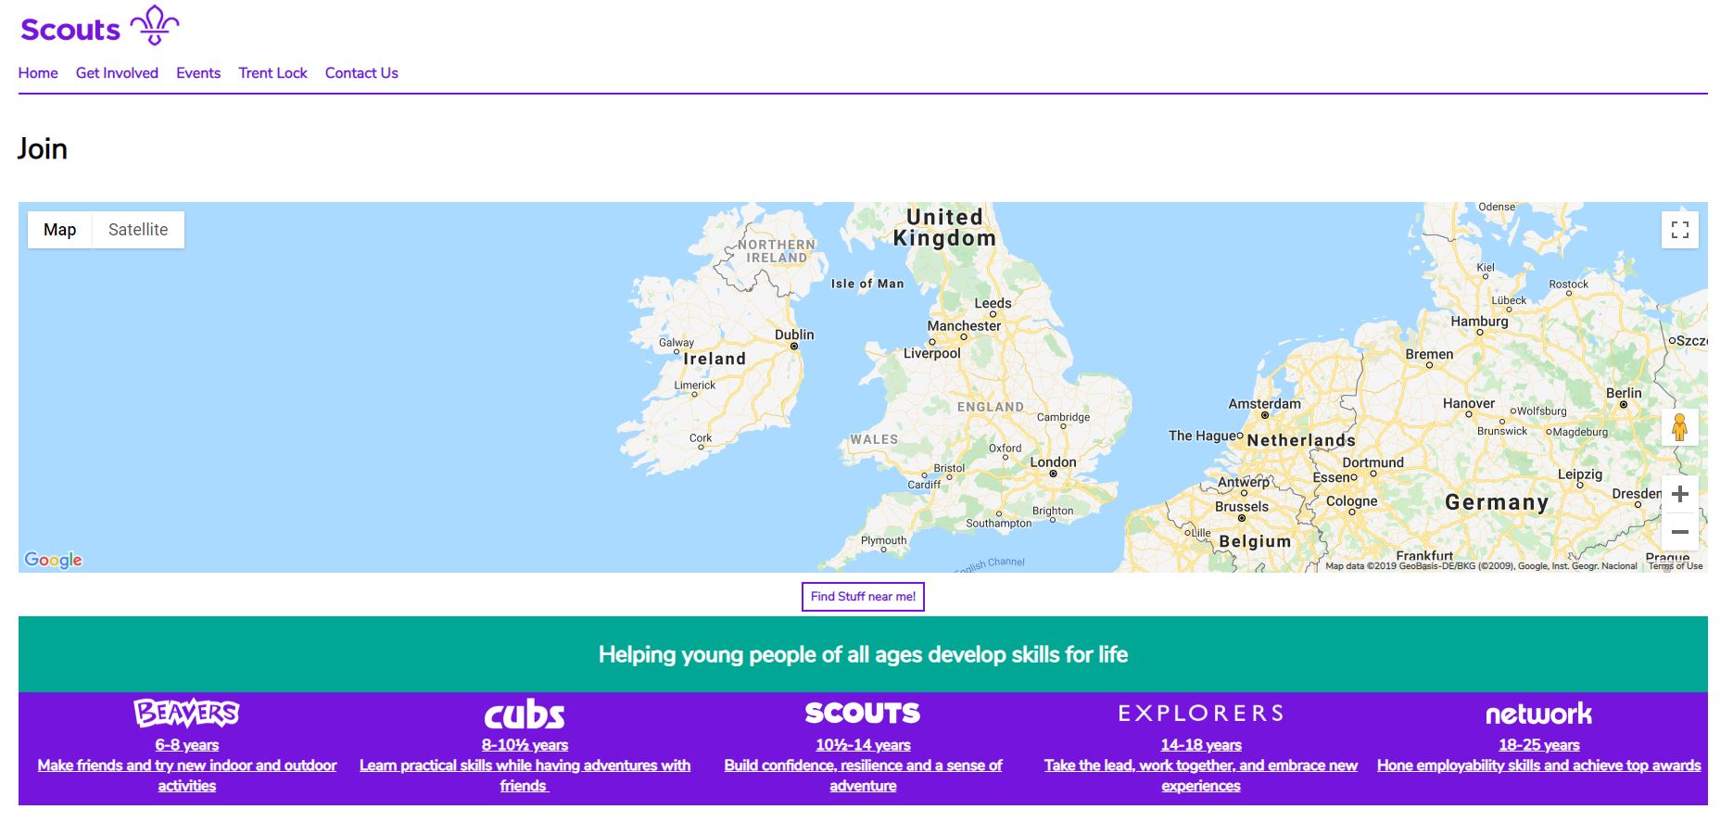Click Cork label on the map
The height and width of the screenshot is (822, 1733).
[701, 438]
